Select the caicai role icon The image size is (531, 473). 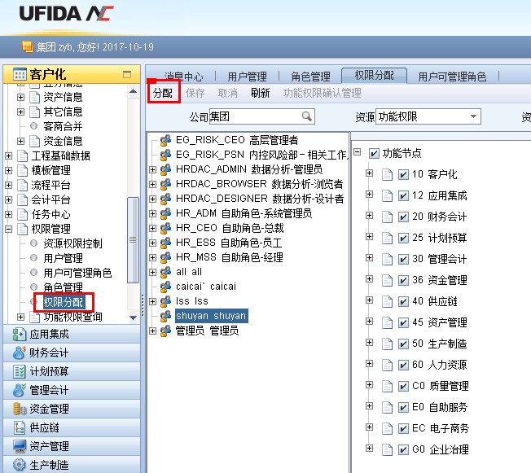(x=165, y=287)
